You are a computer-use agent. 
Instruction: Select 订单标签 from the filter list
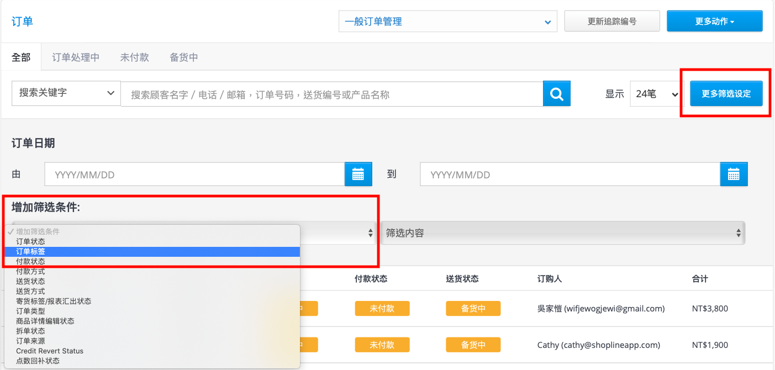(152, 251)
